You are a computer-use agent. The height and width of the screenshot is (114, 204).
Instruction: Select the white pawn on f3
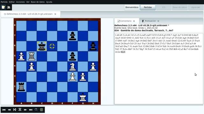tap(72, 77)
